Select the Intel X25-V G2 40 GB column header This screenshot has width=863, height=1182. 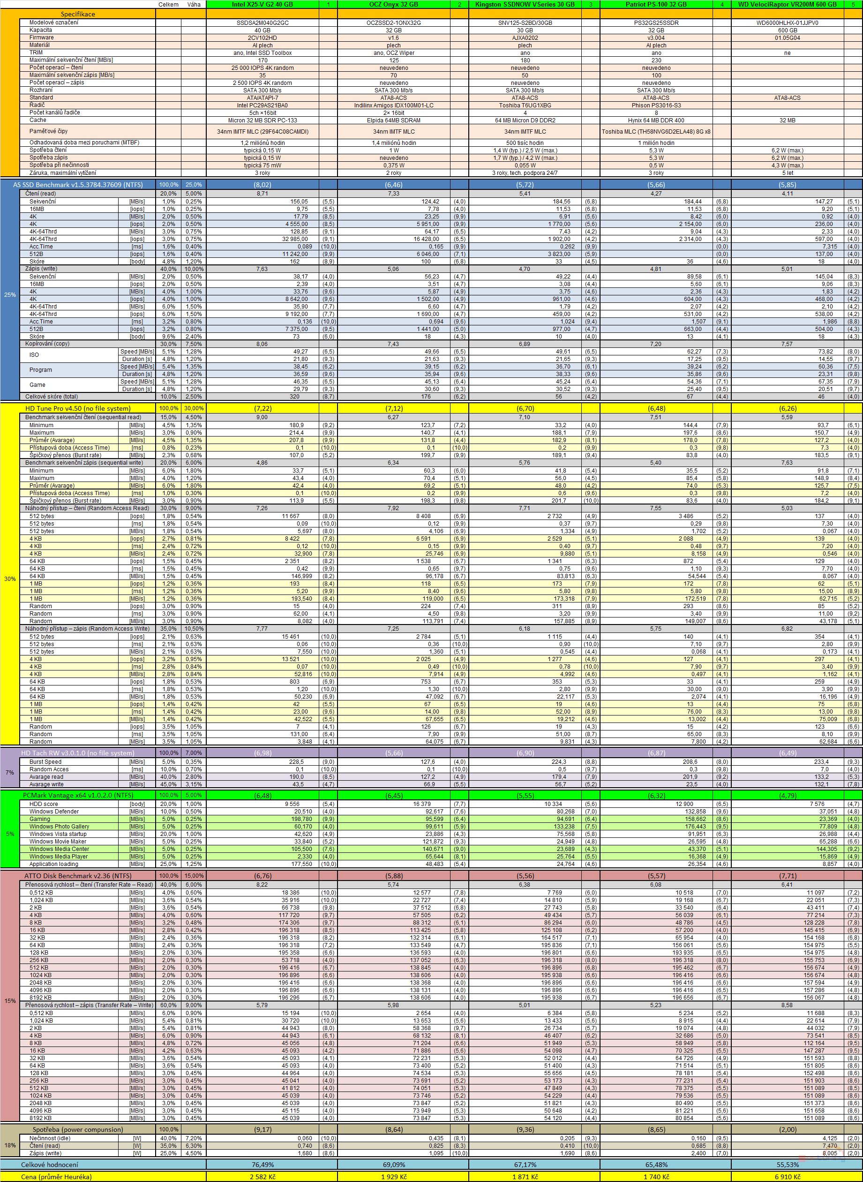(x=262, y=4)
